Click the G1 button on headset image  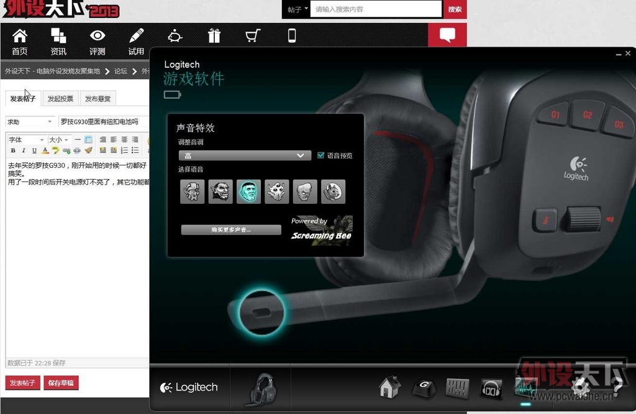pos(555,114)
